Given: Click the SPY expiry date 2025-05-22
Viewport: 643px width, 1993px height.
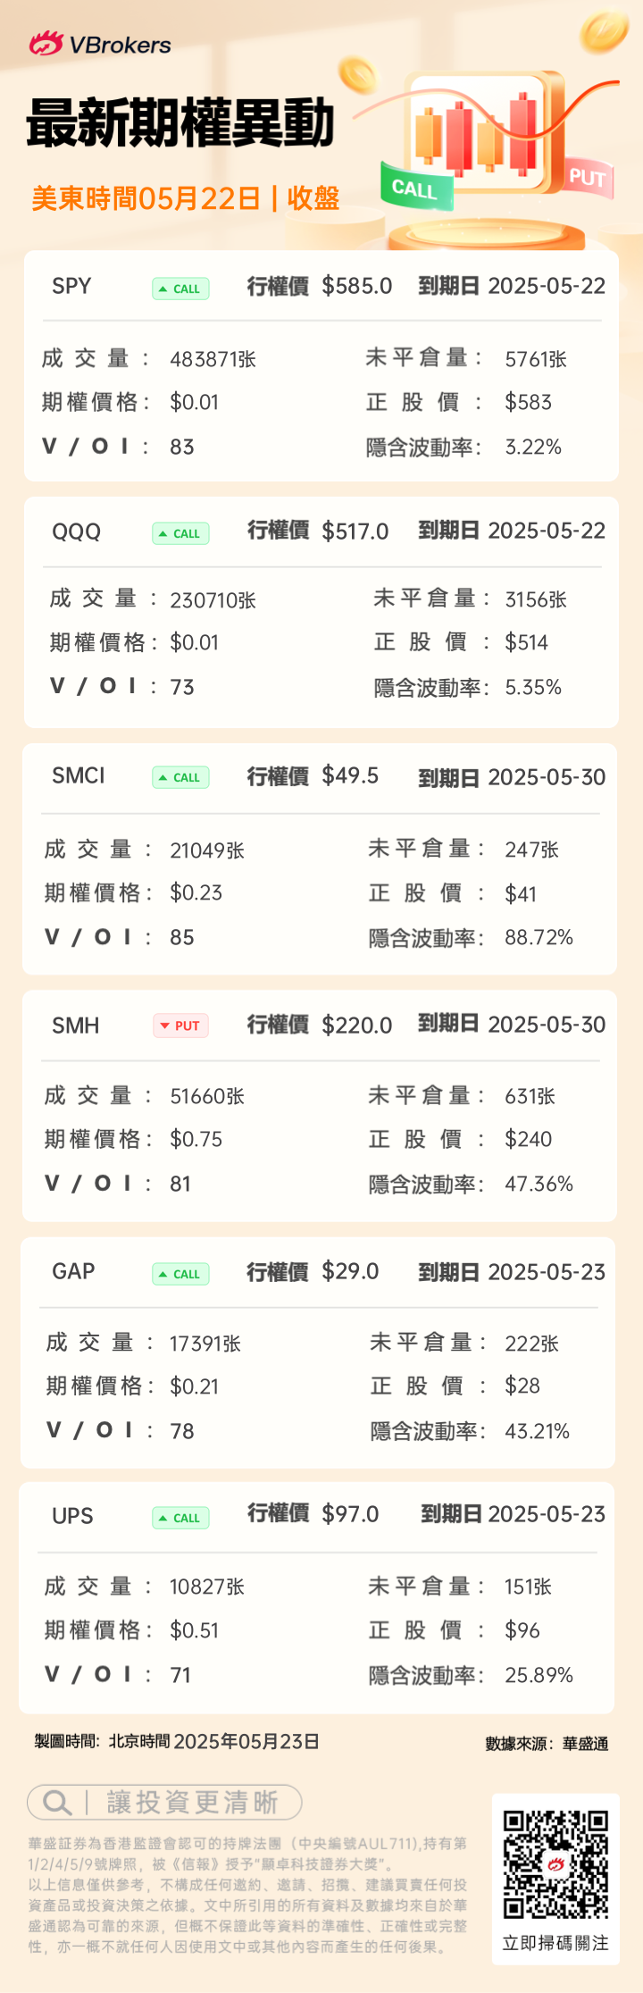Looking at the screenshot, I should click(x=547, y=286).
